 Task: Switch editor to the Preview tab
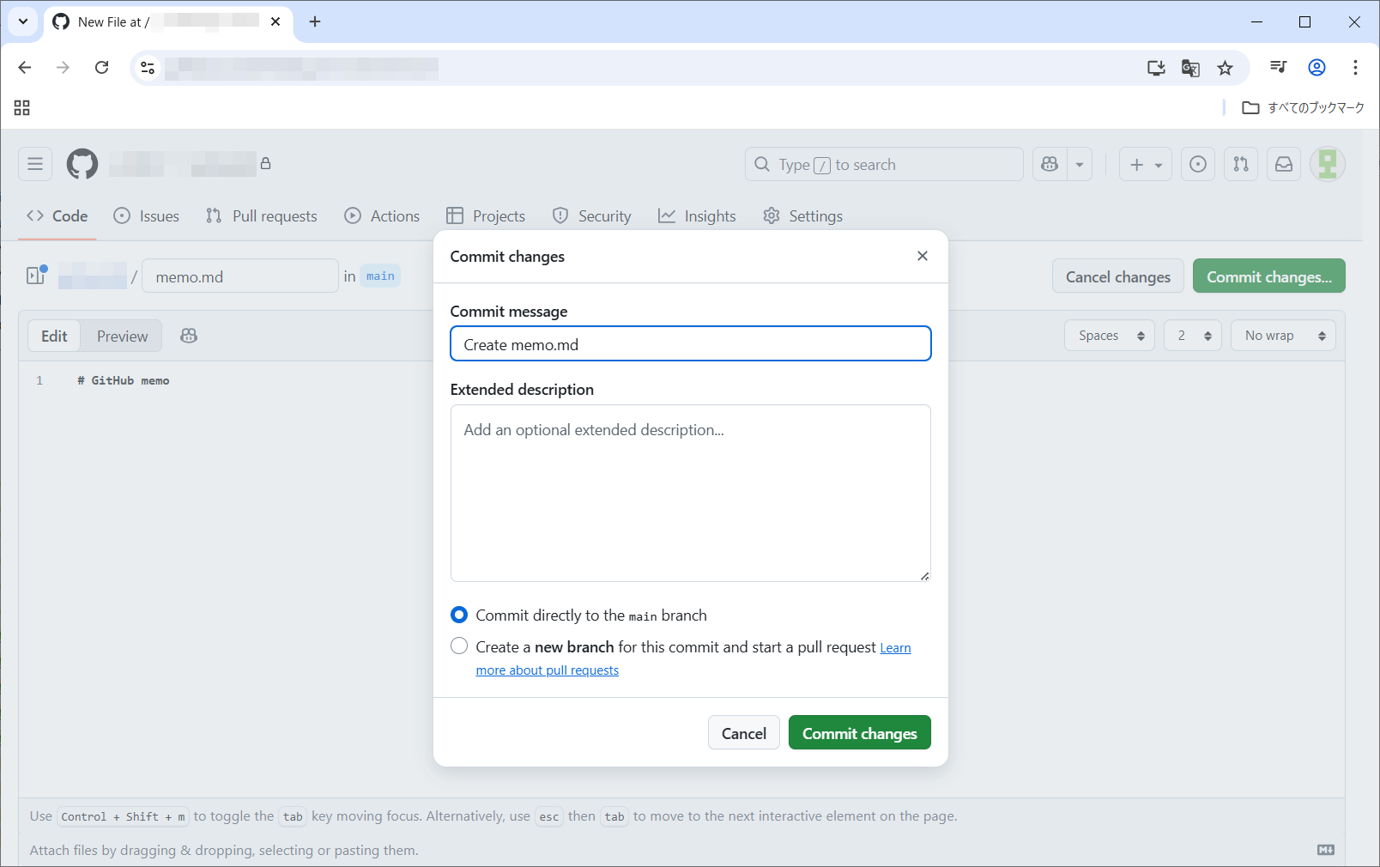tap(122, 336)
